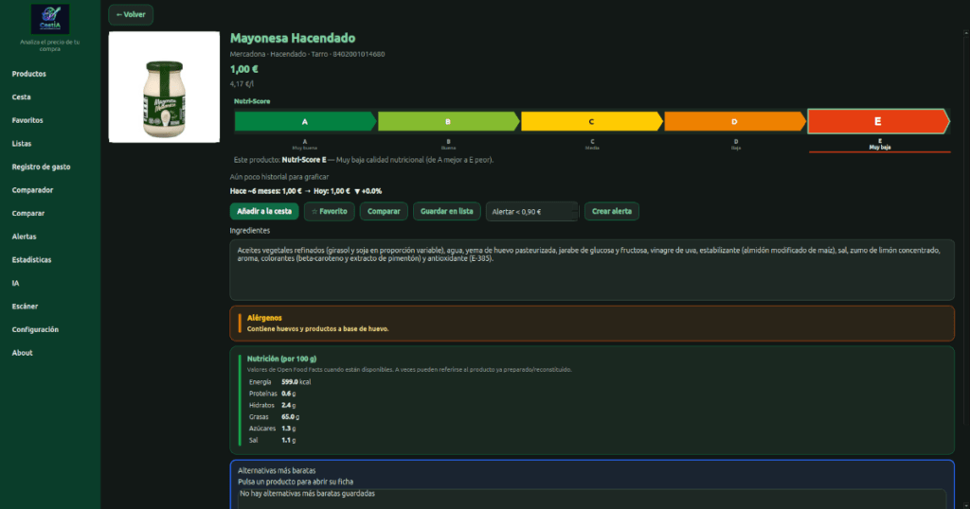The width and height of the screenshot is (970, 509).
Task: Open the About page
Action: click(23, 353)
